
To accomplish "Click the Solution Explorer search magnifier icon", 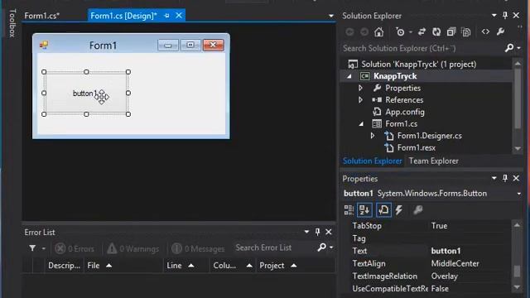I will click(x=509, y=48).
